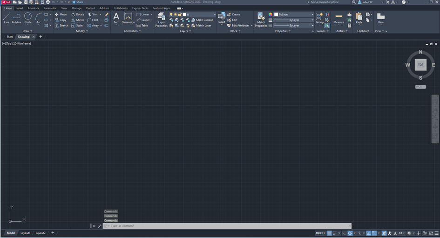Select the Line drawing tool
The width and height of the screenshot is (440, 238).
click(x=7, y=18)
